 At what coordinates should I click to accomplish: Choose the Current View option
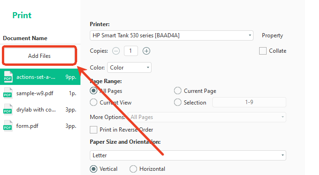(94, 102)
